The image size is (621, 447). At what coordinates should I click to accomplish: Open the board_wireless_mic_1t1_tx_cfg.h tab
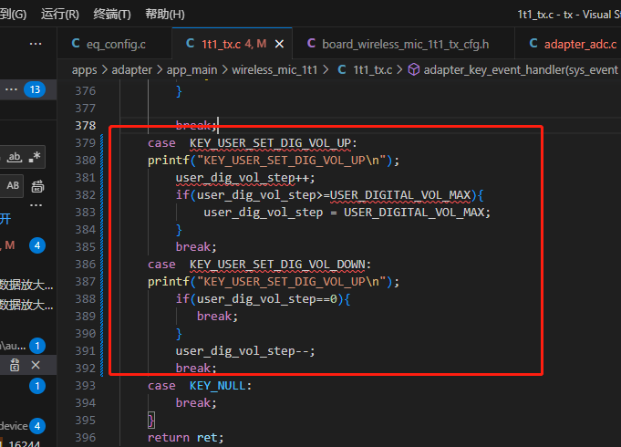coord(404,44)
